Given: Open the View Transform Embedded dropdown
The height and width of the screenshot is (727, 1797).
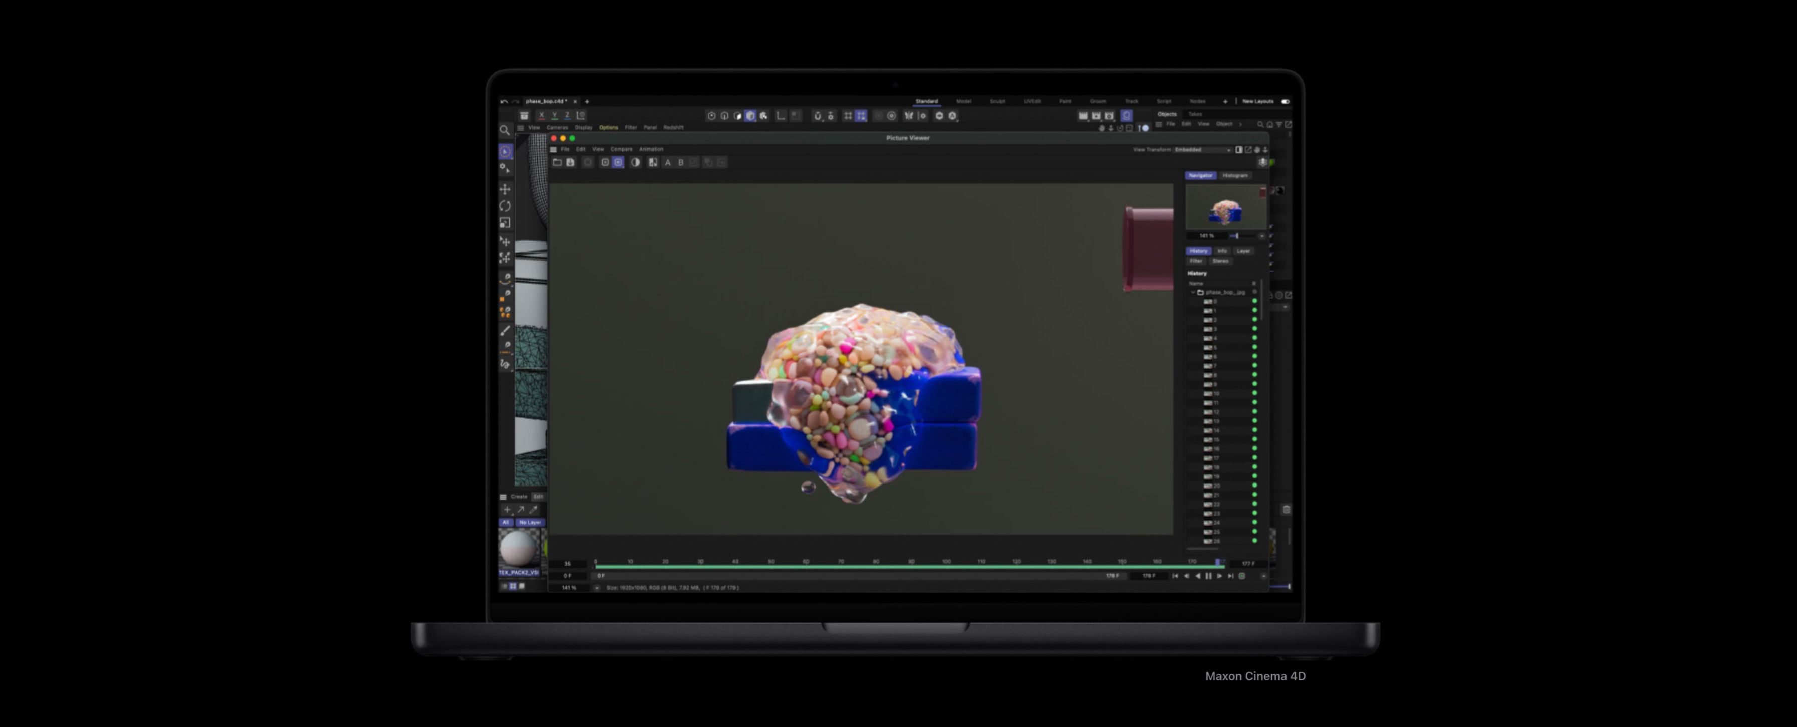Looking at the screenshot, I should coord(1203,150).
